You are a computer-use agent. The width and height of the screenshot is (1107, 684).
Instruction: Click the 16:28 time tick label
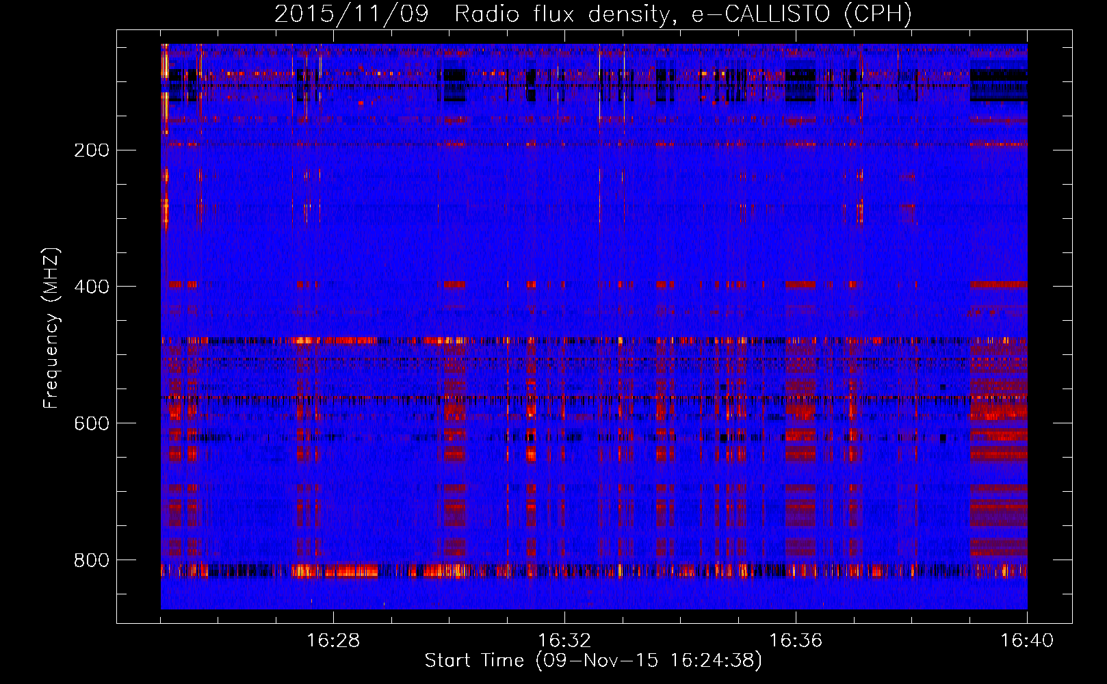333,641
